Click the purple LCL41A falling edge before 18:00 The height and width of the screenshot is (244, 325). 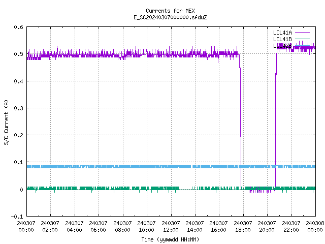pos(240,123)
